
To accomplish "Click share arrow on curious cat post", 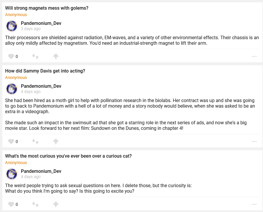I will coord(56,204).
